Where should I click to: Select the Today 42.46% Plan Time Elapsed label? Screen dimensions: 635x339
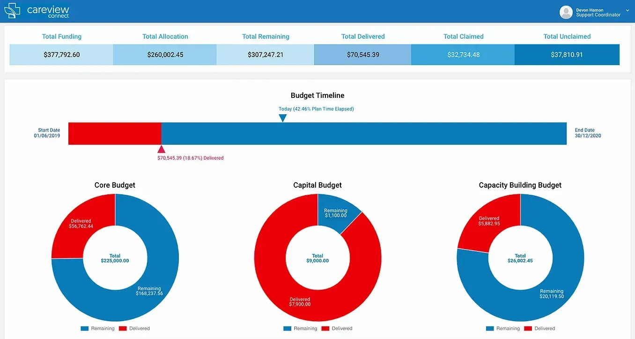pos(316,109)
